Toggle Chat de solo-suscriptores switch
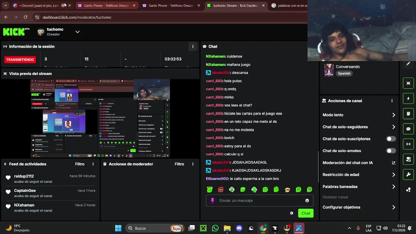This screenshot has width=416, height=234. tap(391, 139)
